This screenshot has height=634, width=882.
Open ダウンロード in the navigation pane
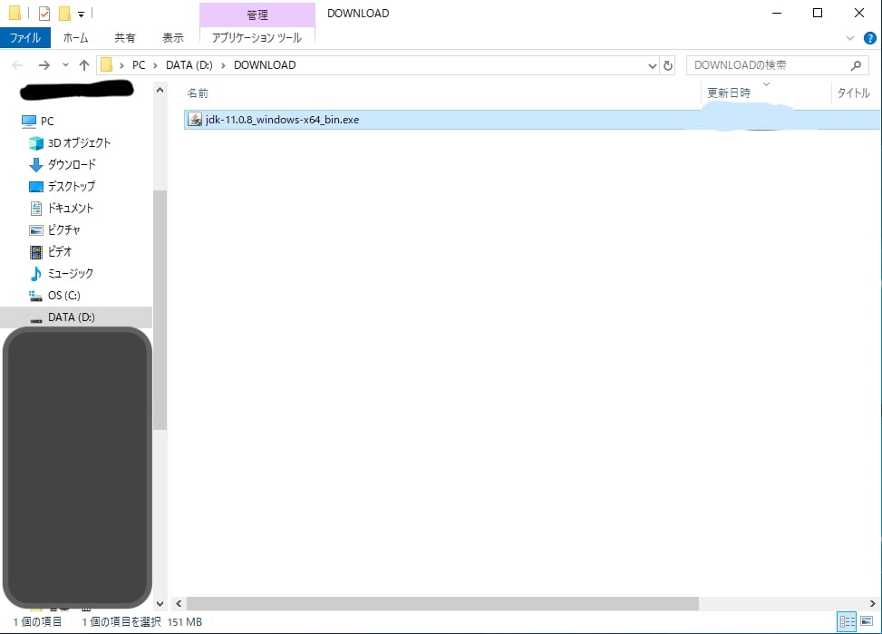[x=71, y=164]
